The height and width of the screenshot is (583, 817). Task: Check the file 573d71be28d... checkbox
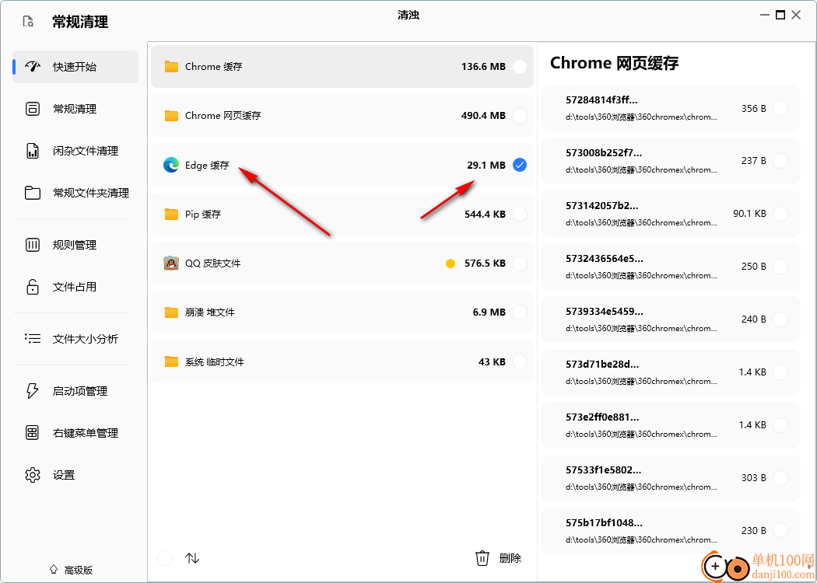pos(780,372)
